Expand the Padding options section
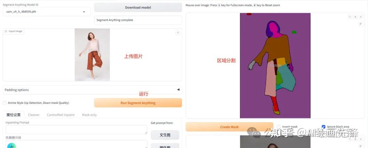The height and width of the screenshot is (148, 368). point(92,90)
